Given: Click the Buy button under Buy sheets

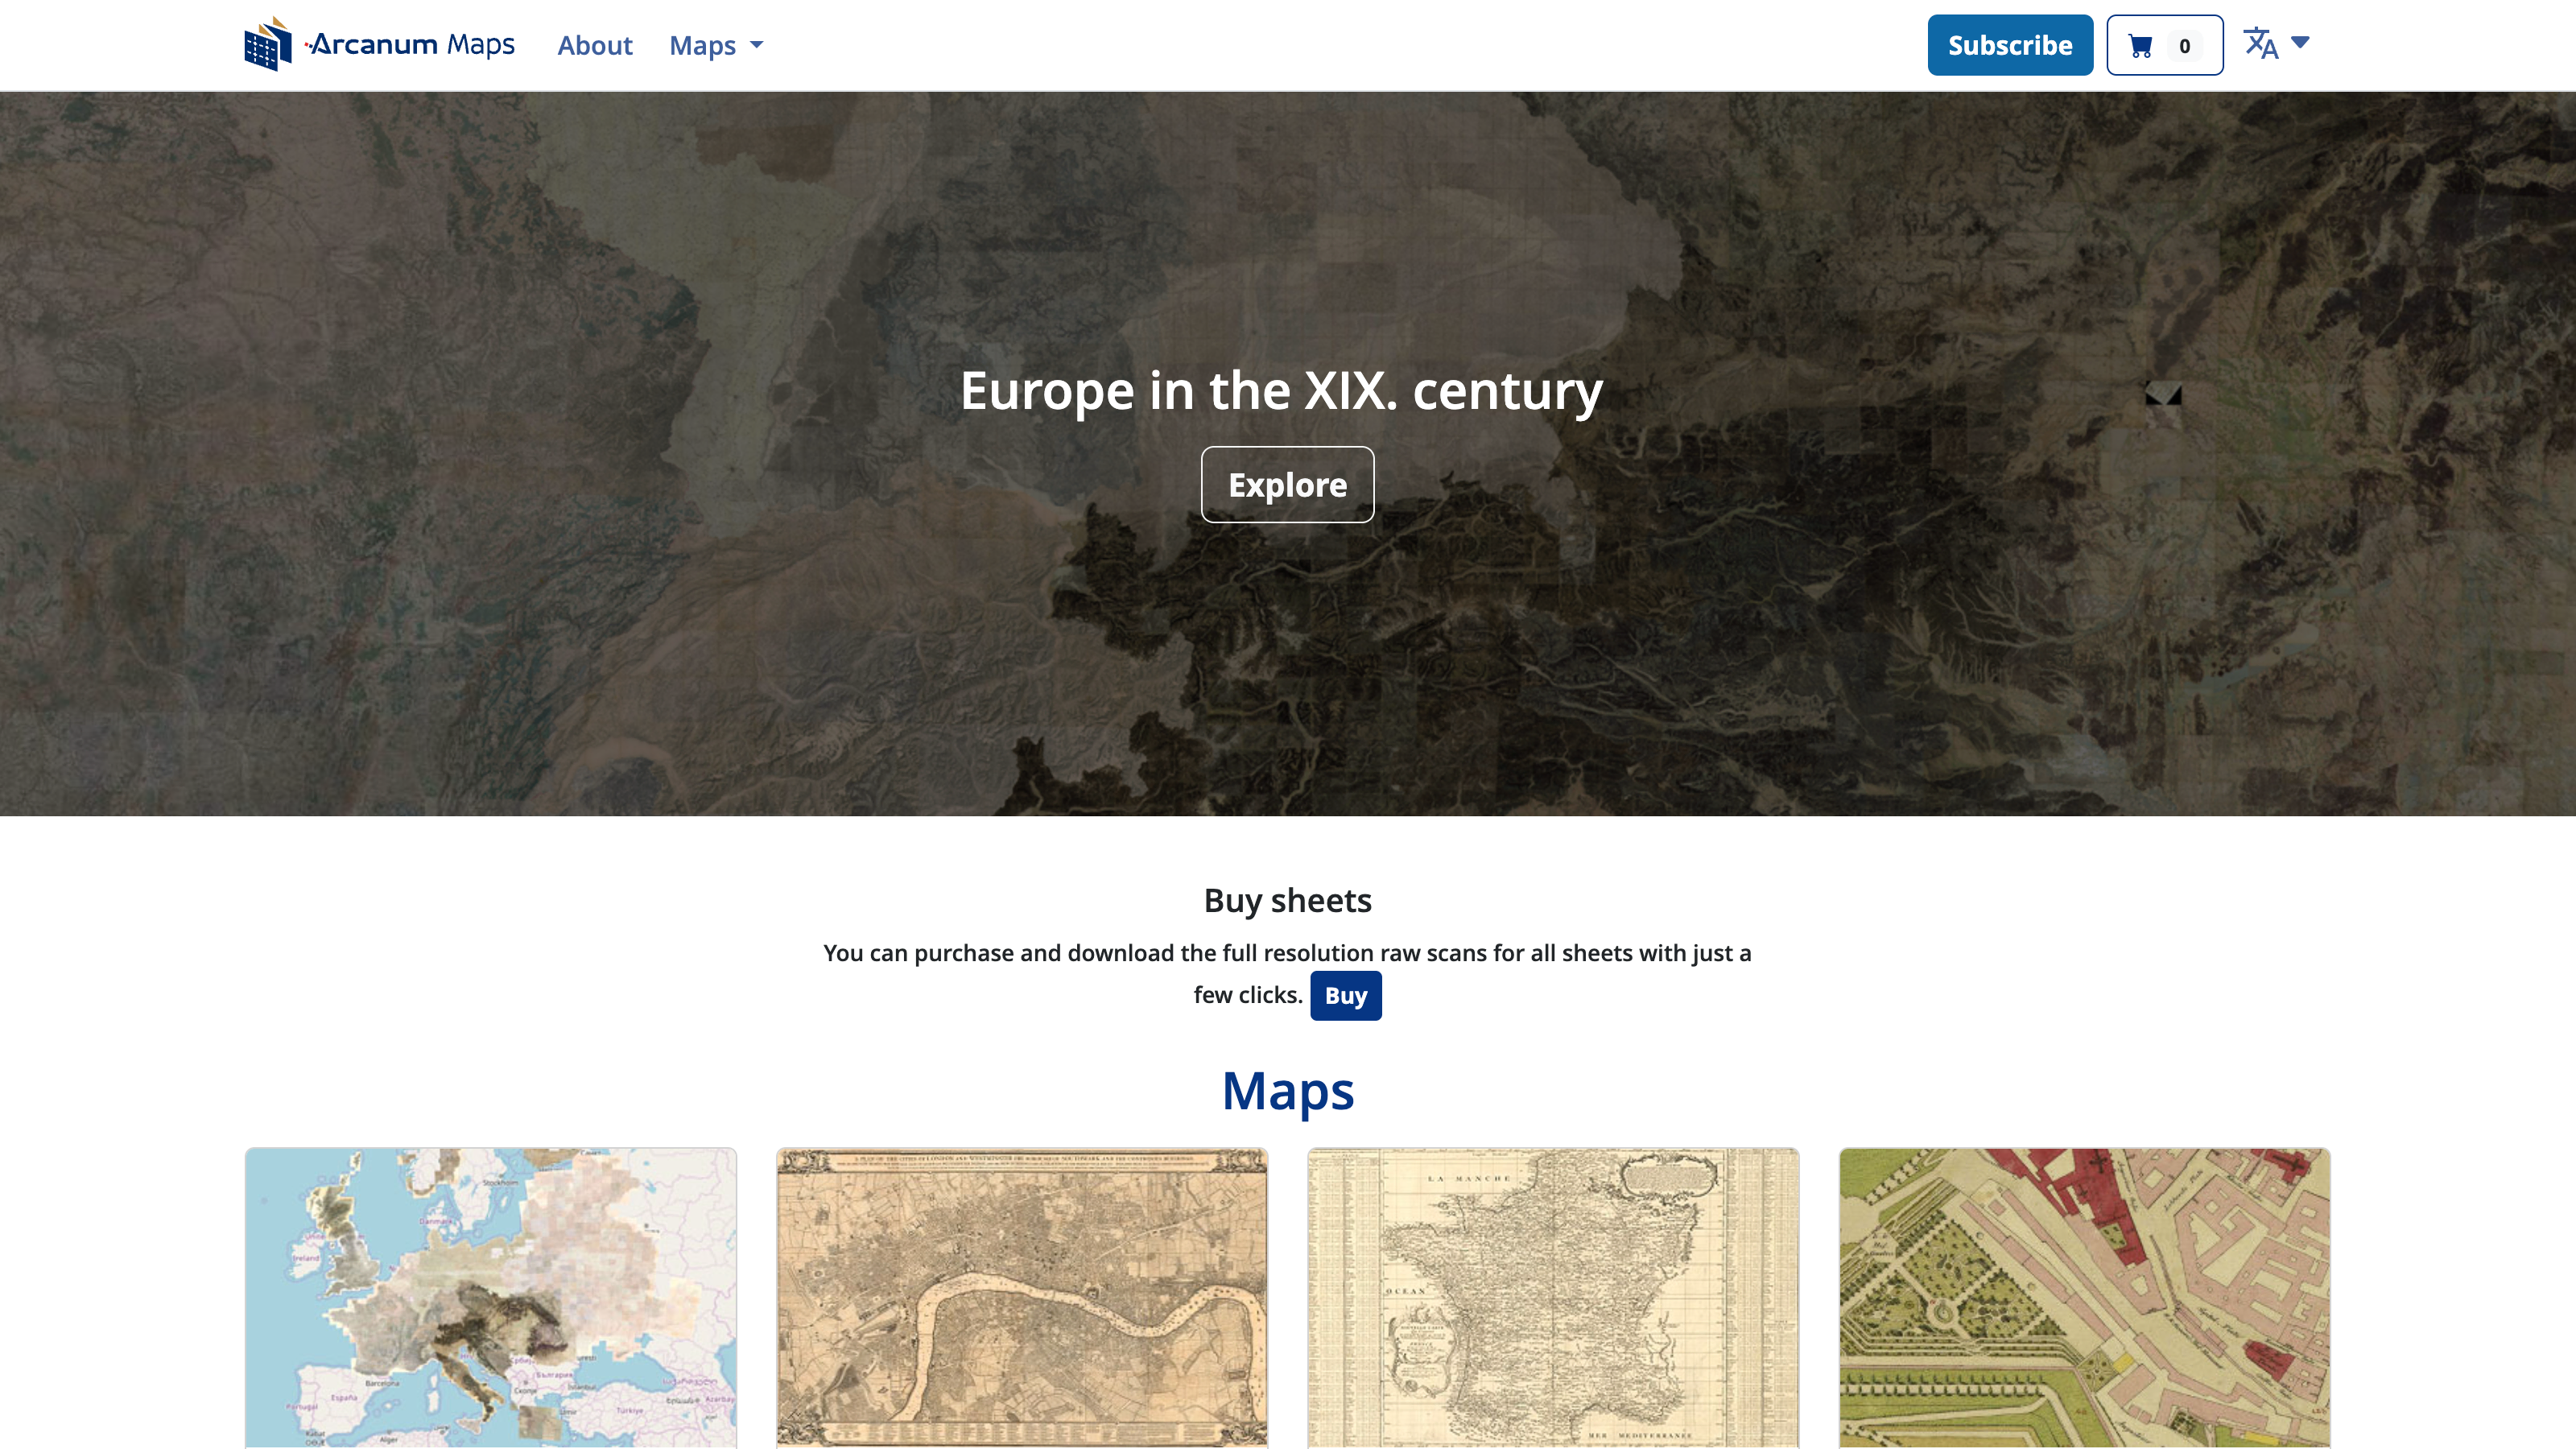Looking at the screenshot, I should (1346, 995).
